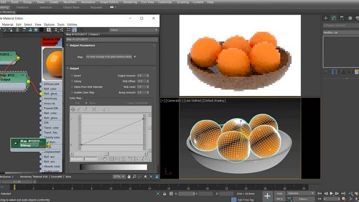Select the Output map node
The image size is (359, 202).
point(13,81)
